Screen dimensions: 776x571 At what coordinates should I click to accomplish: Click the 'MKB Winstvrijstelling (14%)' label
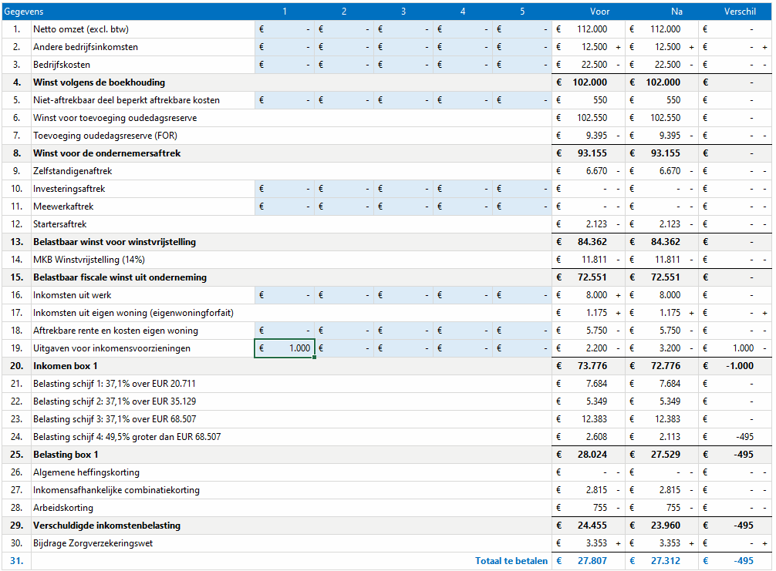(x=89, y=260)
